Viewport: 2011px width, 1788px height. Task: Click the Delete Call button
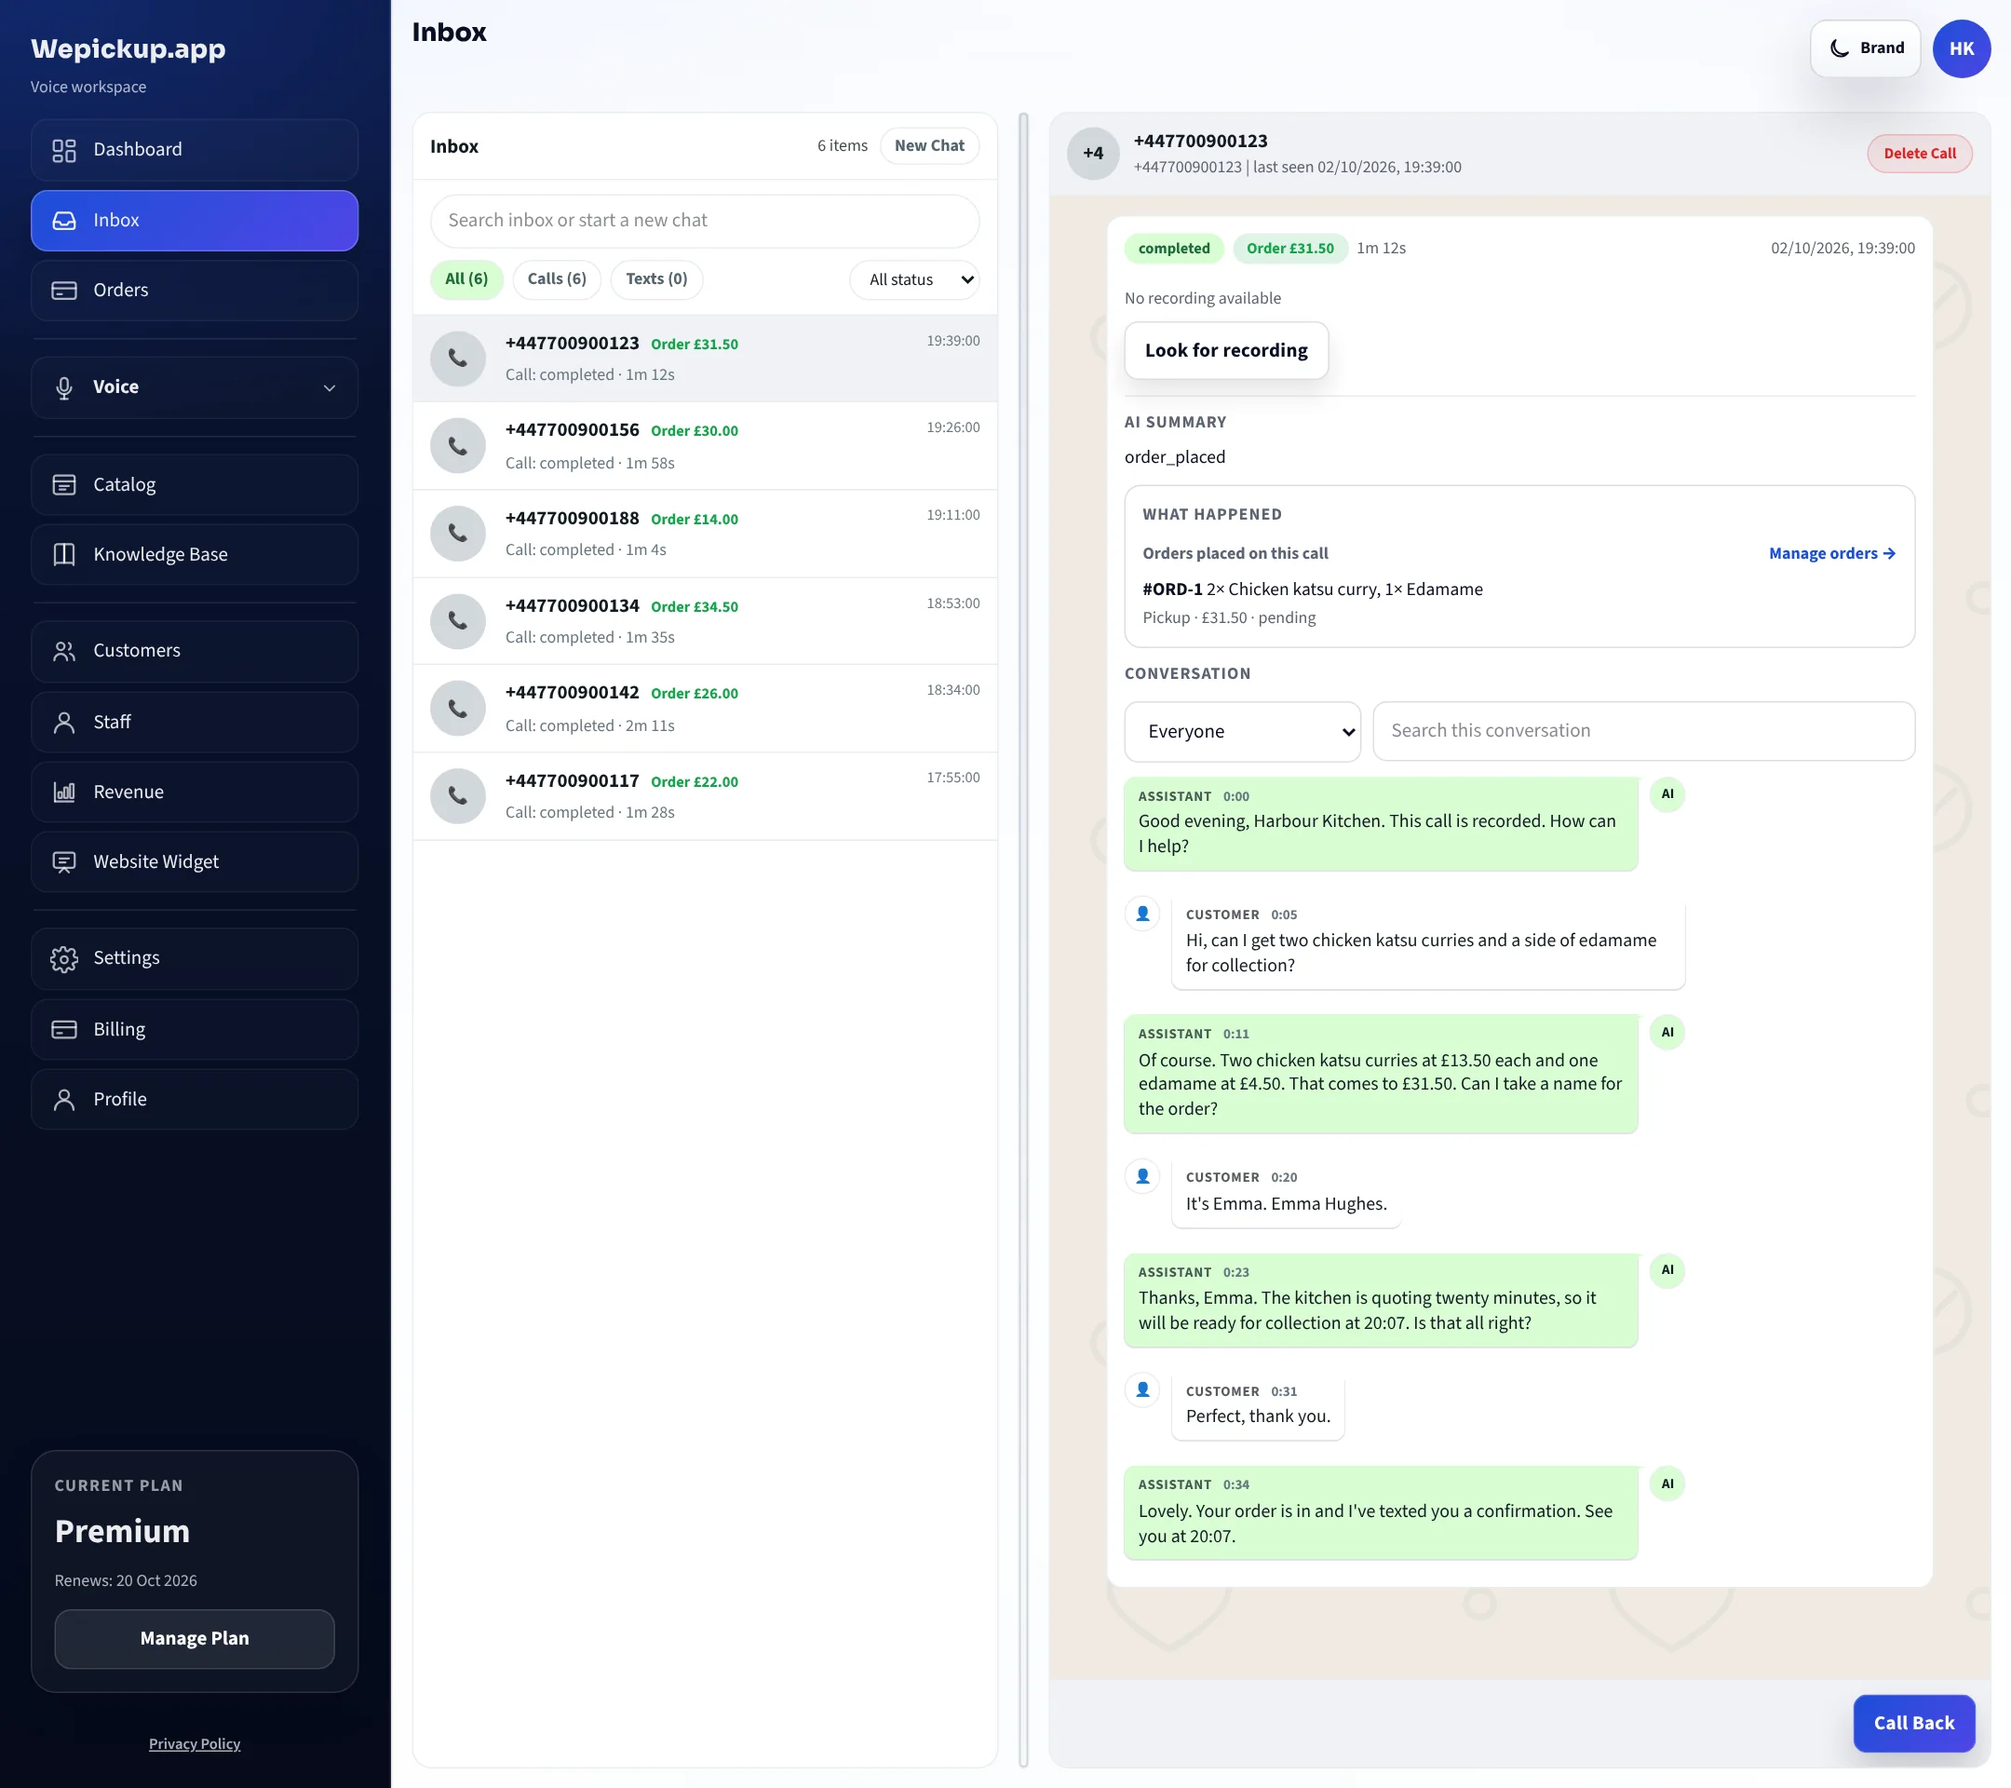[x=1919, y=154]
